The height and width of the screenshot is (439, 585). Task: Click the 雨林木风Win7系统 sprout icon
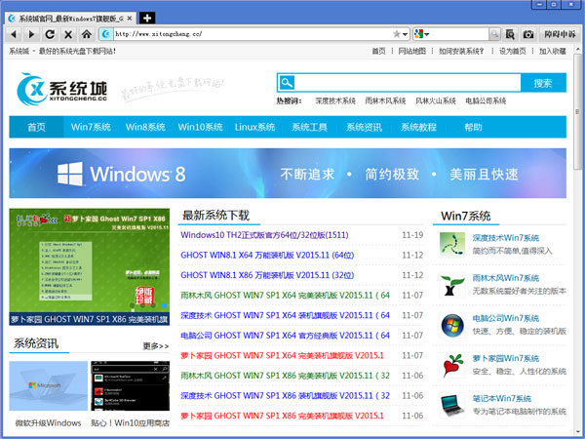[x=452, y=285]
